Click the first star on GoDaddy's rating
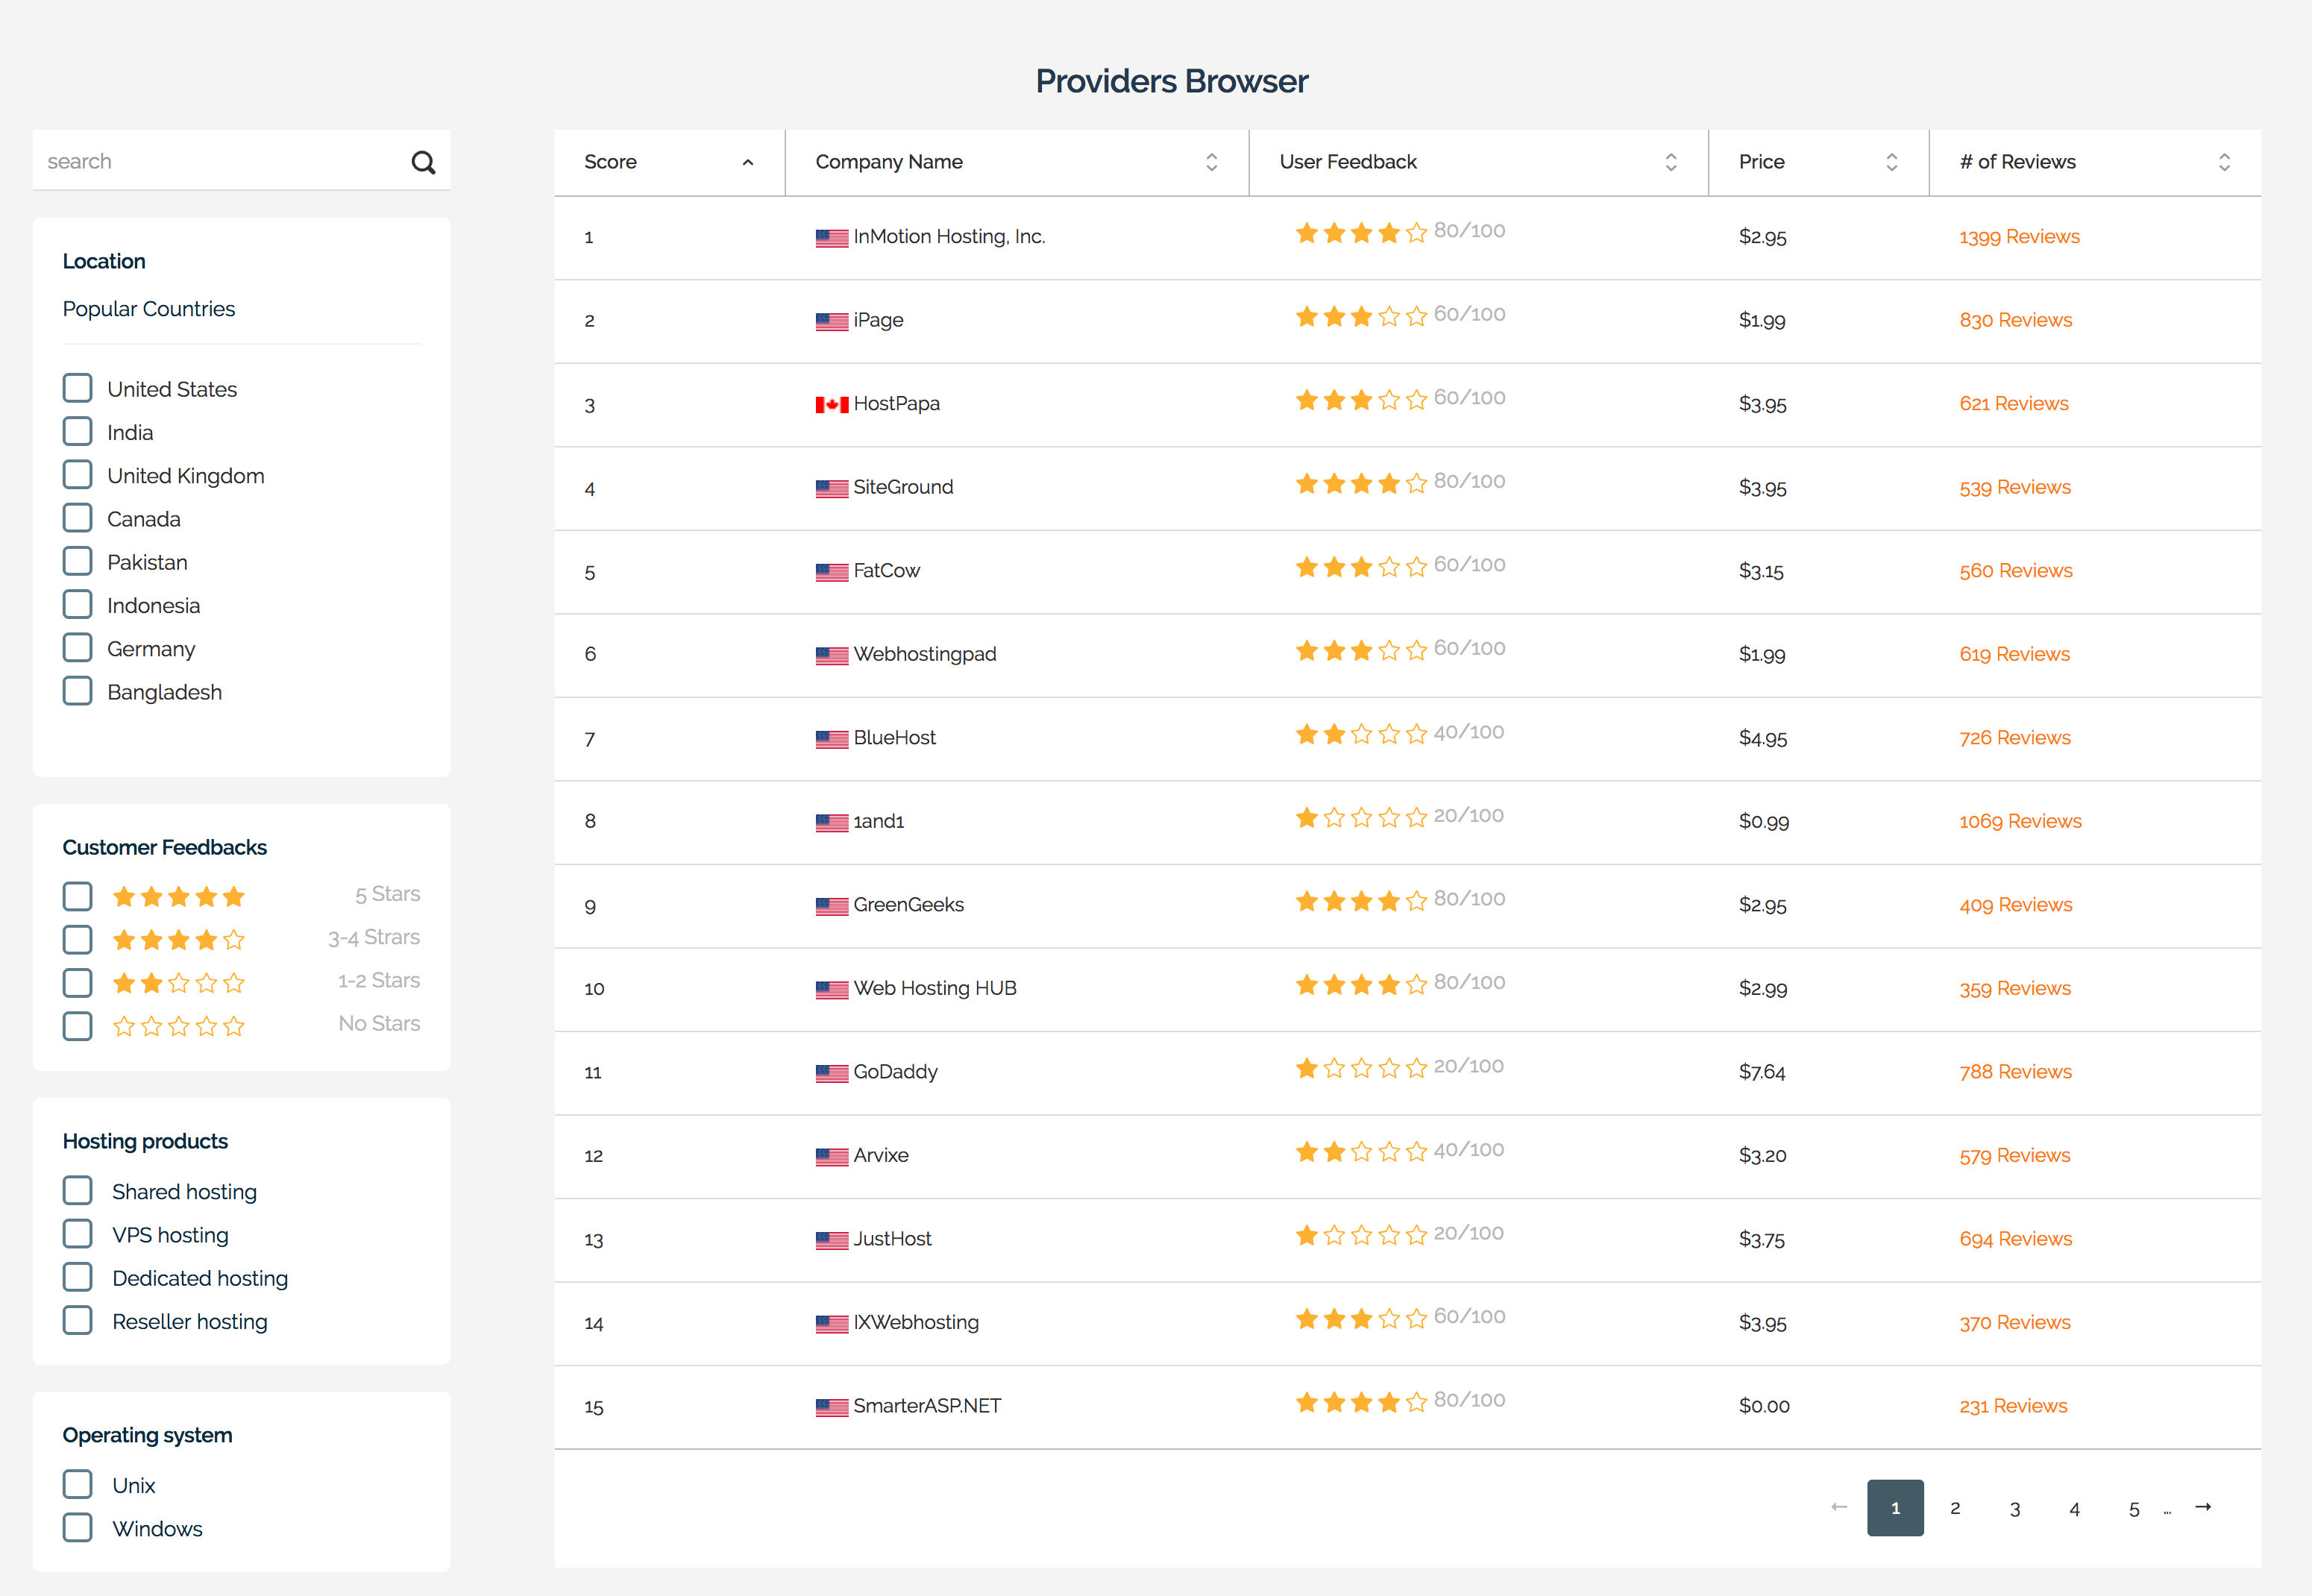Viewport: 2312px width, 1596px height. [x=1306, y=1068]
